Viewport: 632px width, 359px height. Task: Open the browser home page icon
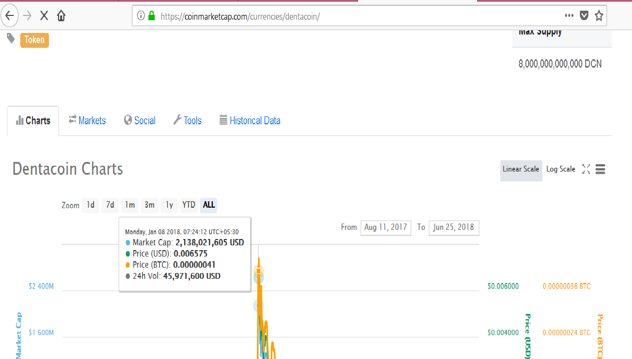[61, 16]
